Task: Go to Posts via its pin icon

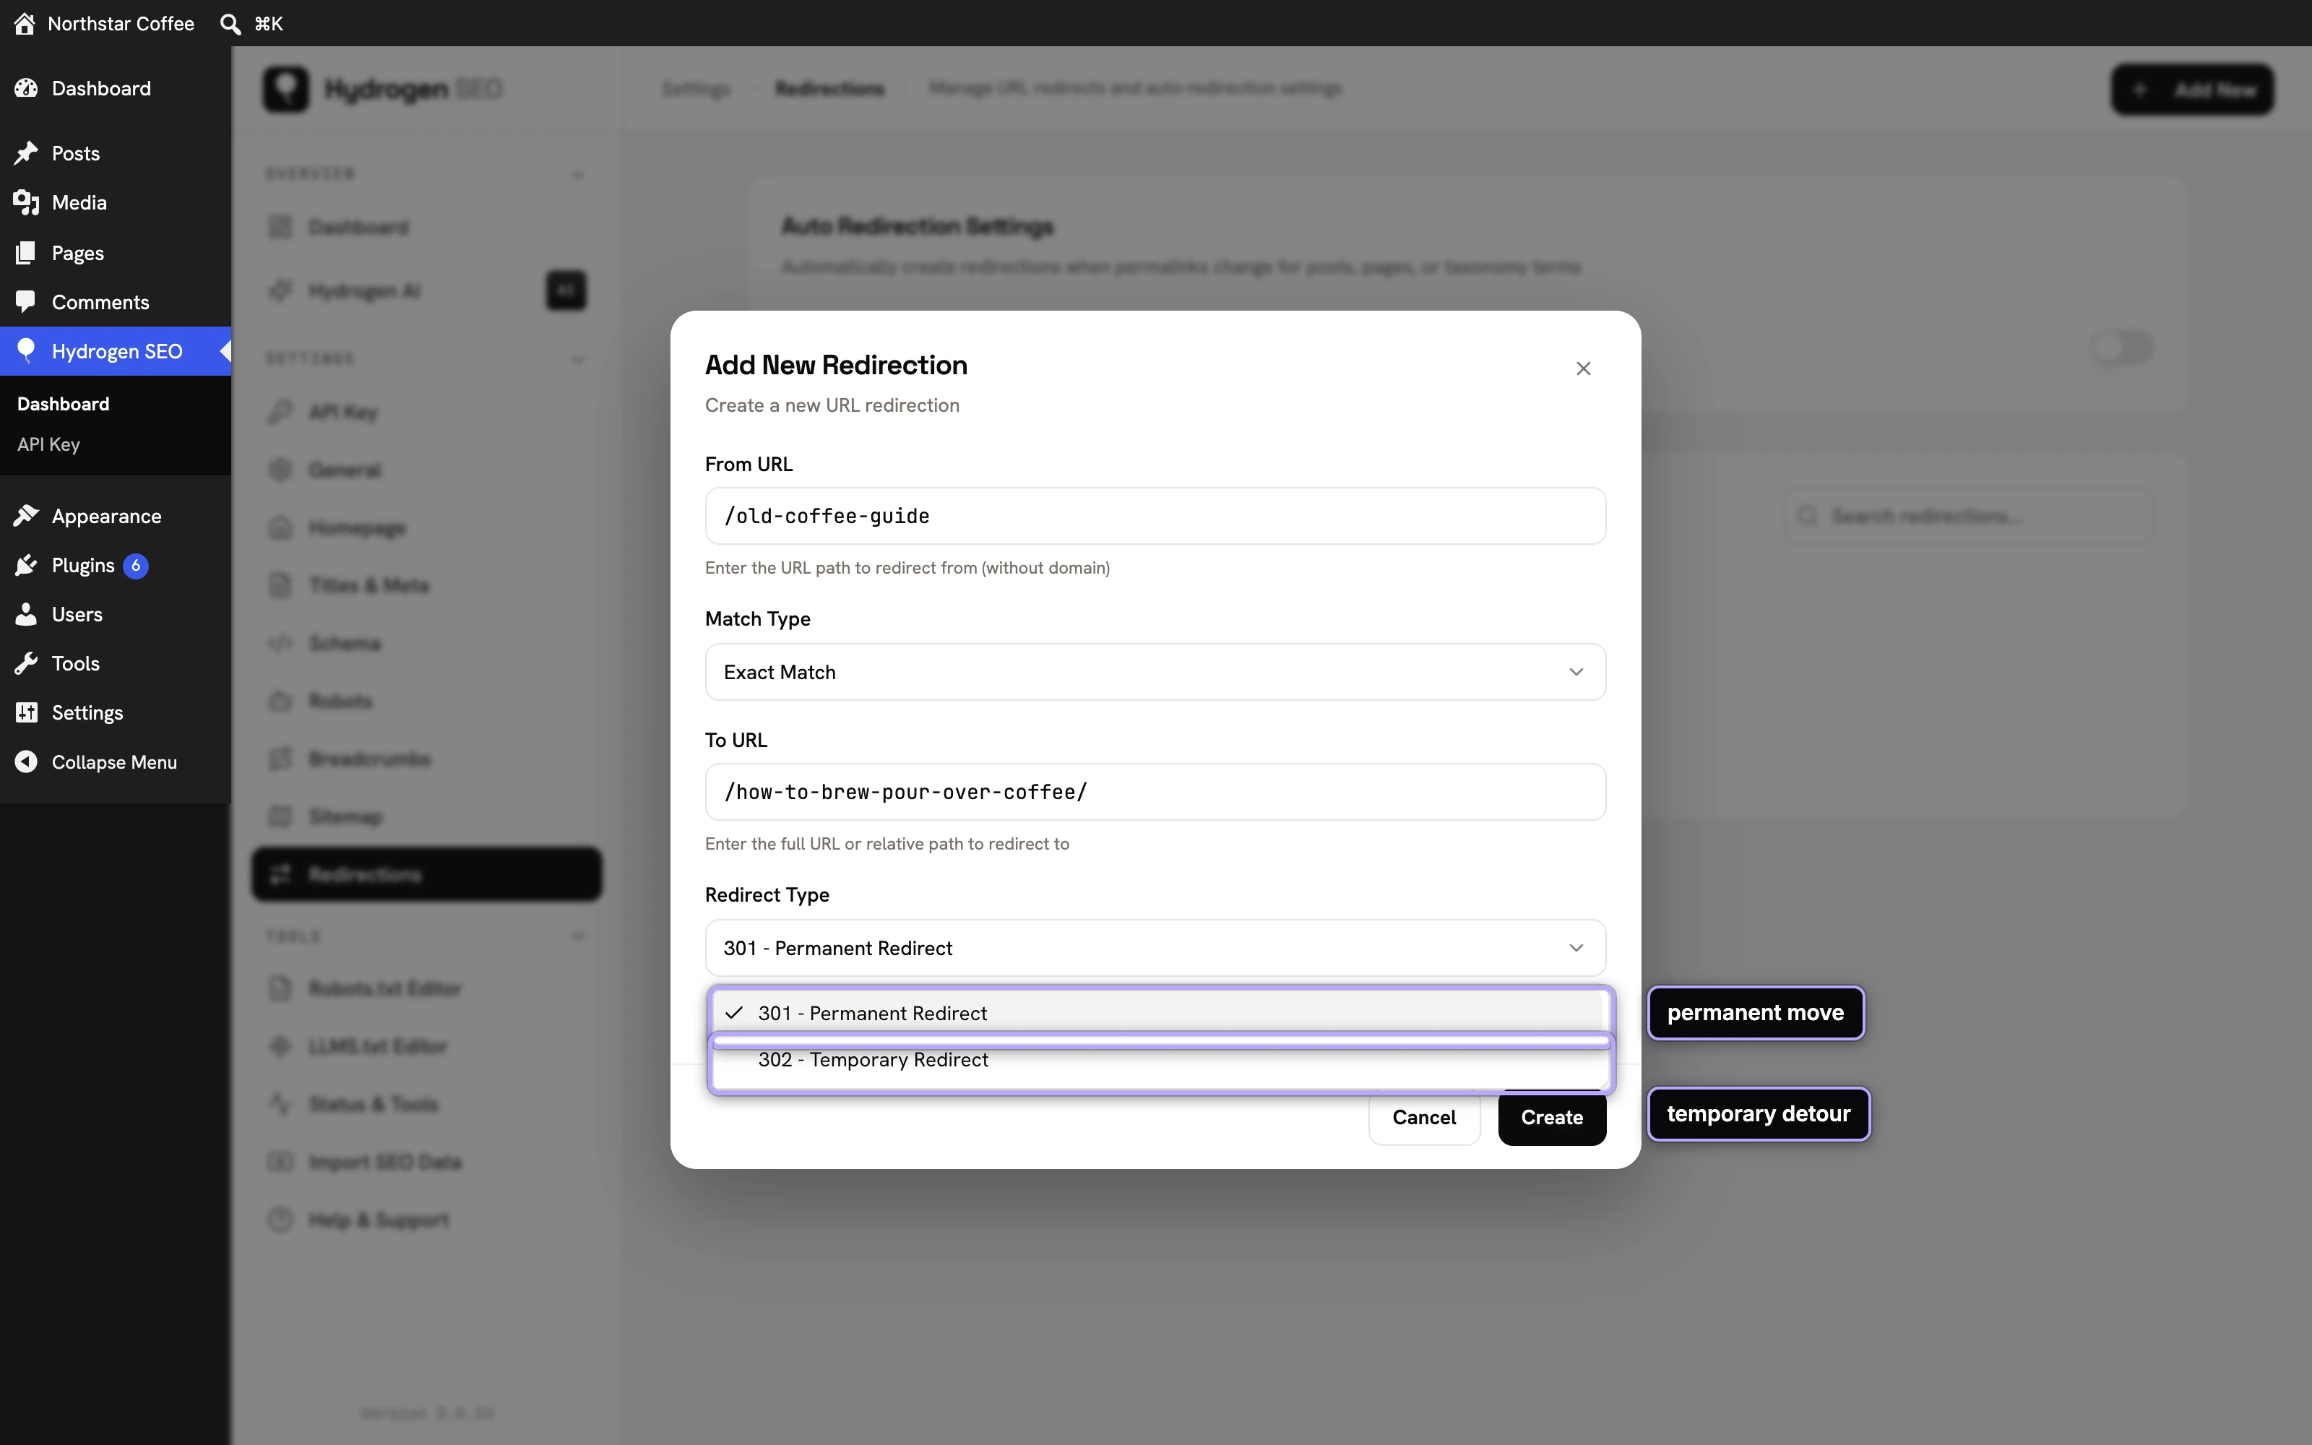Action: click(x=26, y=153)
